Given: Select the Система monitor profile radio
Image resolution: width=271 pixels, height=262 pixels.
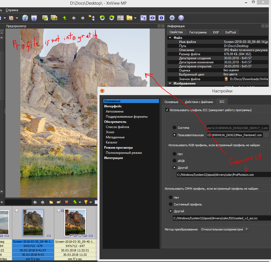Looking at the screenshot, I should click(174, 128).
